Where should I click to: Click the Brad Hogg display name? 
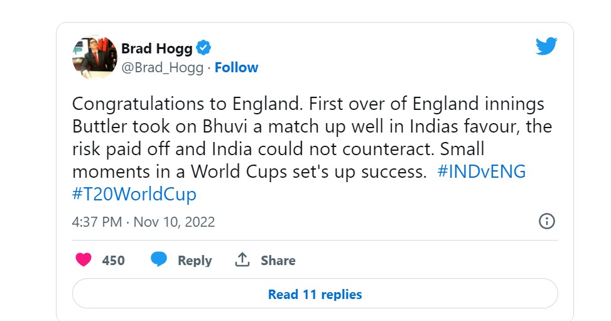156,48
